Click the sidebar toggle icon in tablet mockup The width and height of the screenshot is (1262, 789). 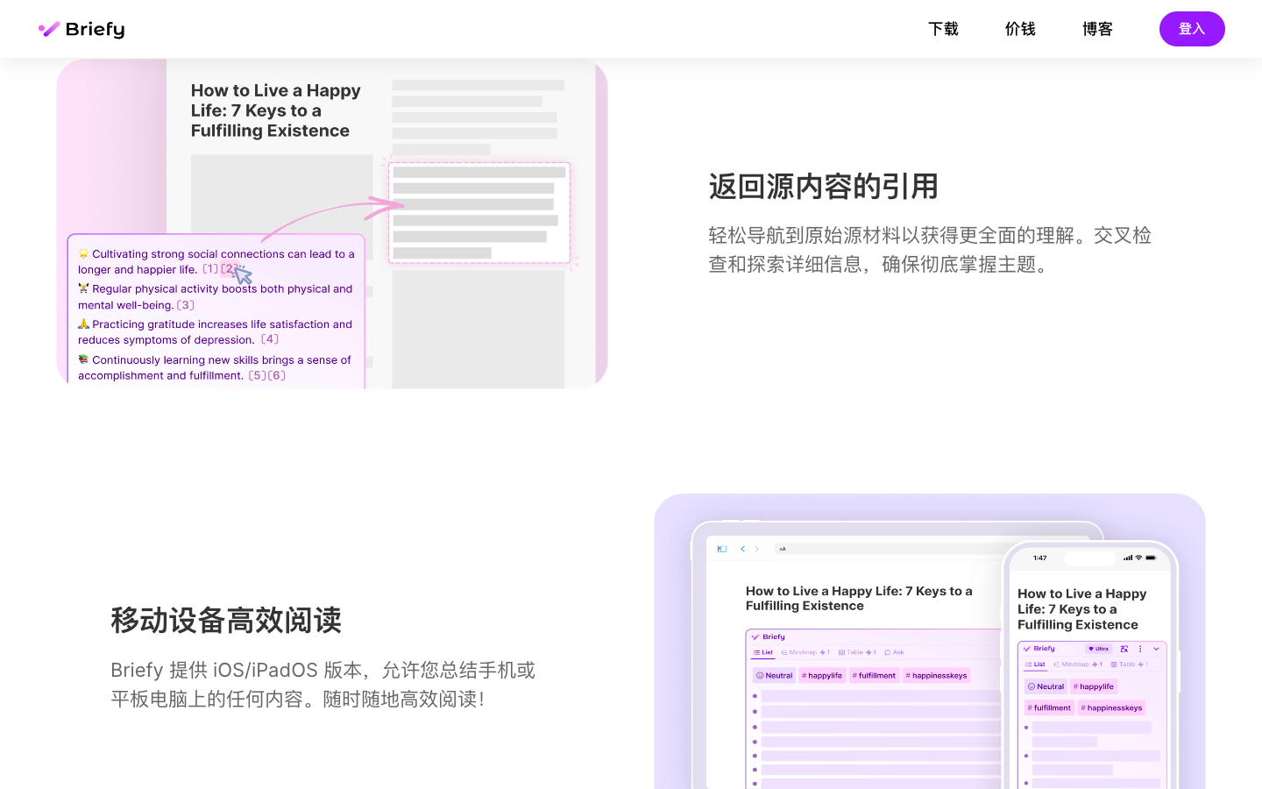click(x=722, y=549)
